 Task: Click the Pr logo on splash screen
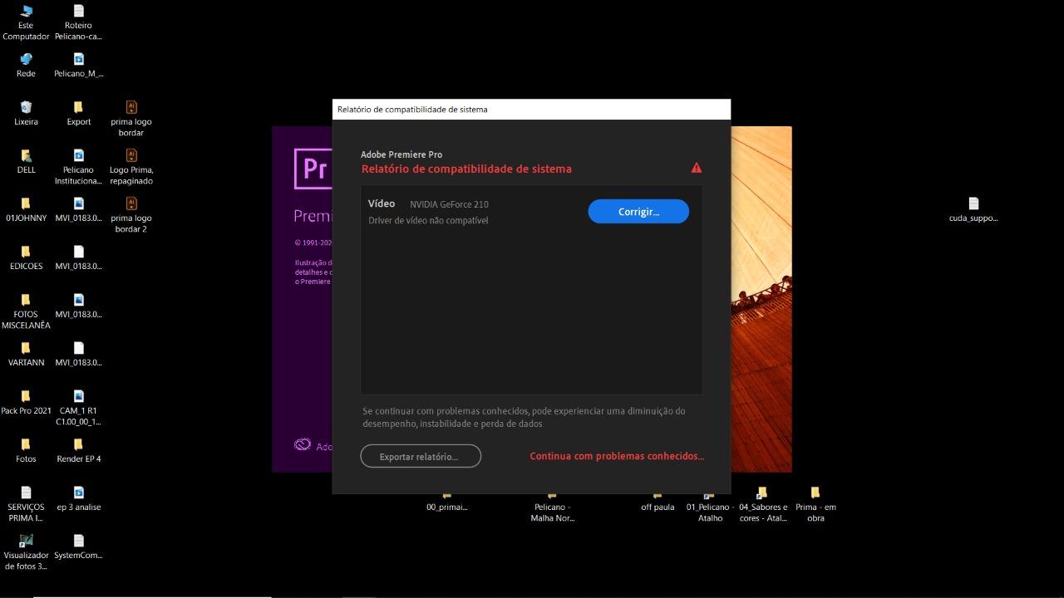tap(313, 169)
